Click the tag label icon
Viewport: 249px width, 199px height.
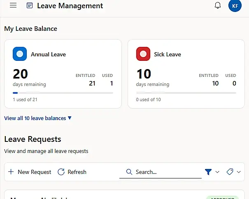230,172
